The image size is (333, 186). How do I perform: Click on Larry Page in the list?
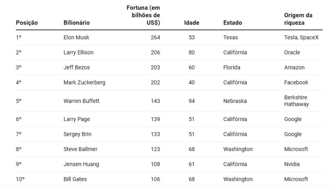click(76, 119)
